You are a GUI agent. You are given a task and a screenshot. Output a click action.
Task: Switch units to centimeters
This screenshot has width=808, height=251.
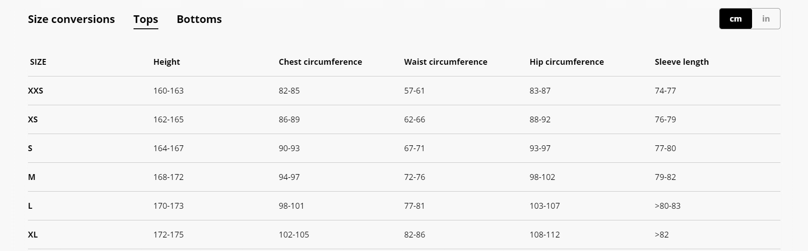(735, 19)
